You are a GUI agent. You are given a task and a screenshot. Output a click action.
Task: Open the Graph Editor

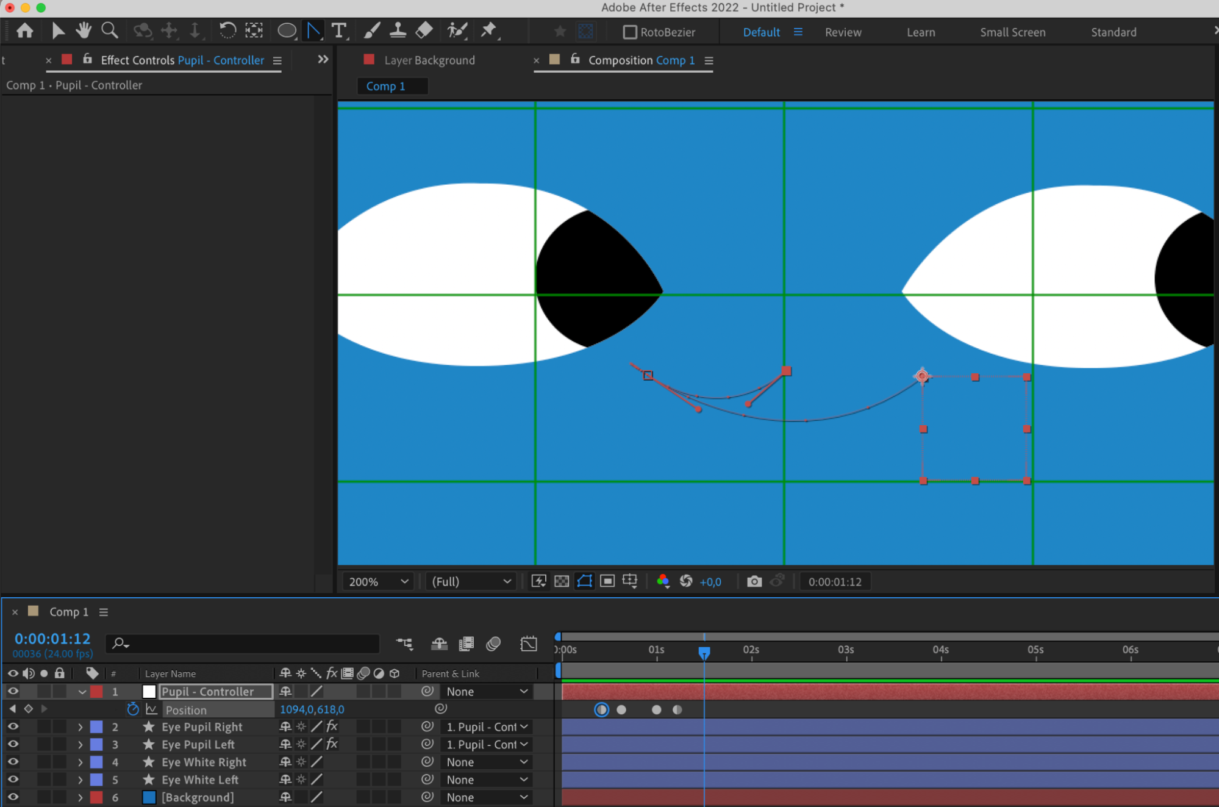tap(529, 644)
